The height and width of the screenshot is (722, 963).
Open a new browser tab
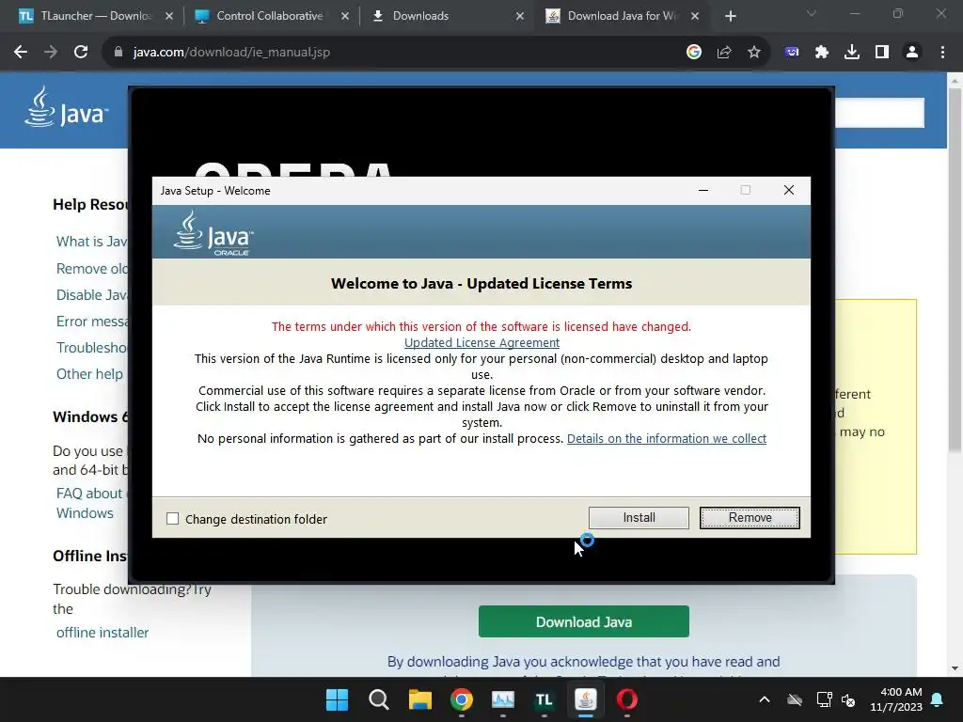point(730,16)
